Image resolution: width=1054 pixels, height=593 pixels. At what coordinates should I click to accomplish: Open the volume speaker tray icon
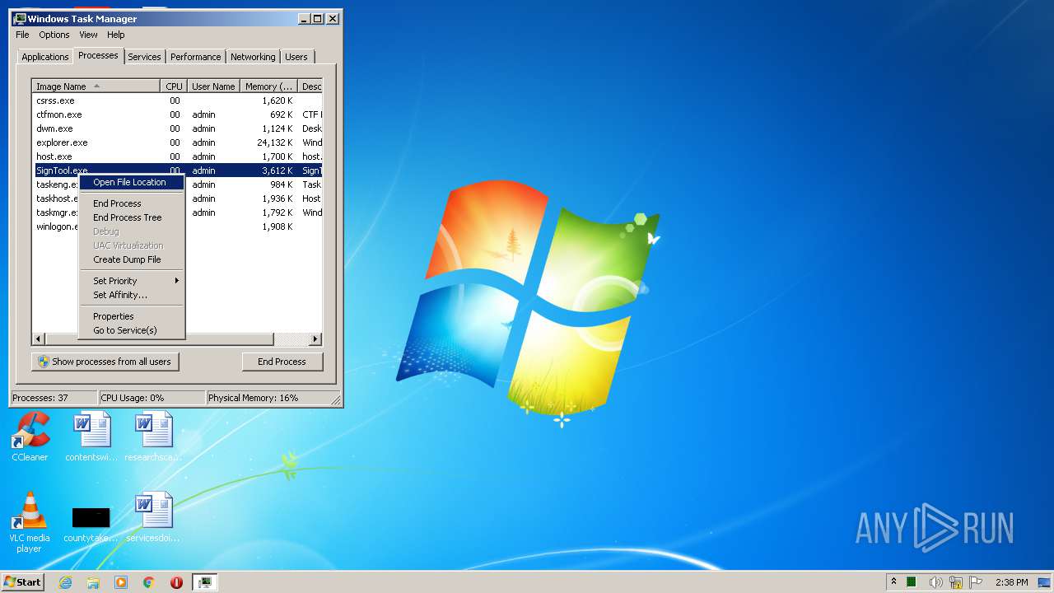[x=935, y=582]
